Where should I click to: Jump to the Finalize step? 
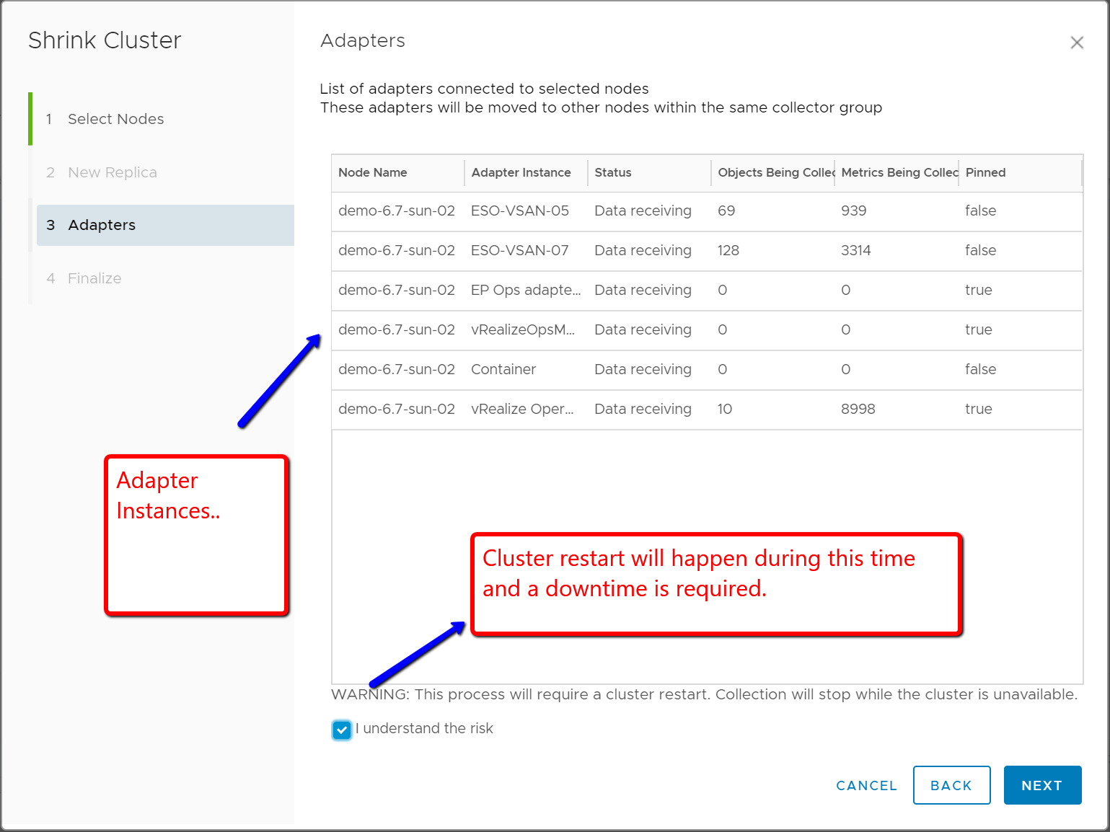coord(94,278)
